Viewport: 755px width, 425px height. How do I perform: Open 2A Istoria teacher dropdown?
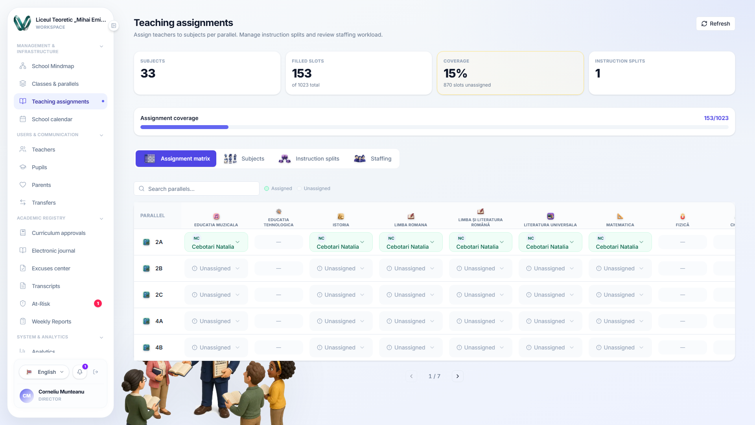tap(341, 242)
